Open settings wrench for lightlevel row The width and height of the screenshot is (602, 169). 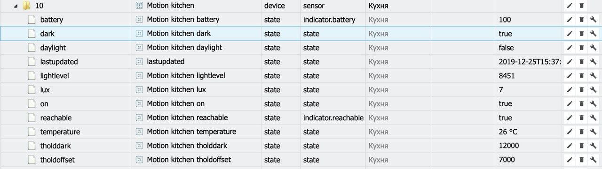pyautogui.click(x=593, y=76)
